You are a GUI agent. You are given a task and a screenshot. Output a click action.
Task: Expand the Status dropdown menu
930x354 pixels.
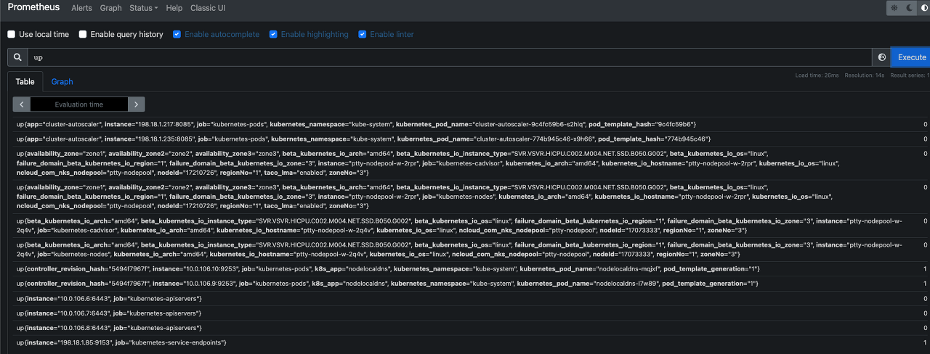(143, 8)
